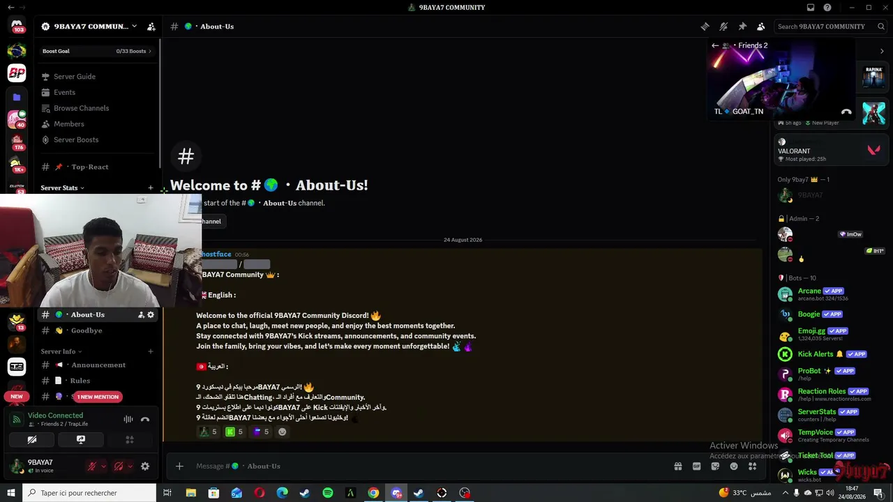893x502 pixels.
Task: Collapse the Server Stats category
Action: tap(62, 188)
